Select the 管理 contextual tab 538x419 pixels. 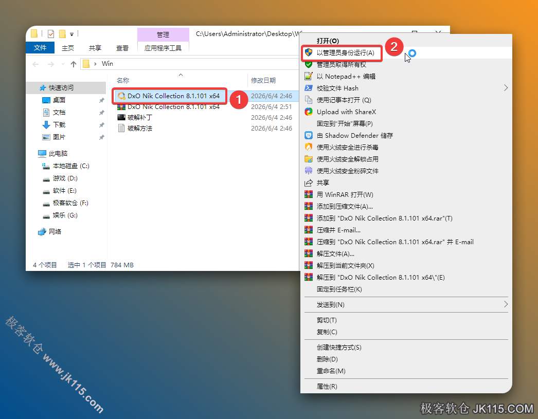pos(163,34)
